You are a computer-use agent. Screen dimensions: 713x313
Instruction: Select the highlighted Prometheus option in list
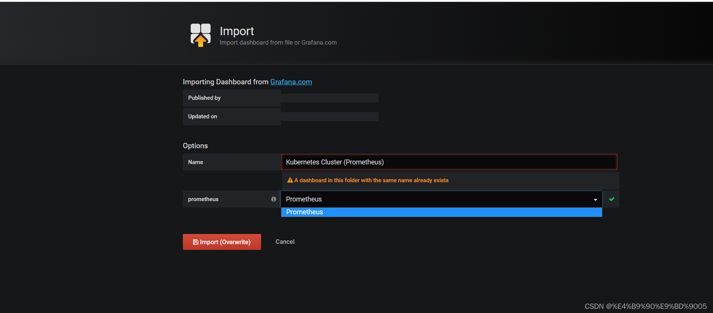[x=441, y=212]
